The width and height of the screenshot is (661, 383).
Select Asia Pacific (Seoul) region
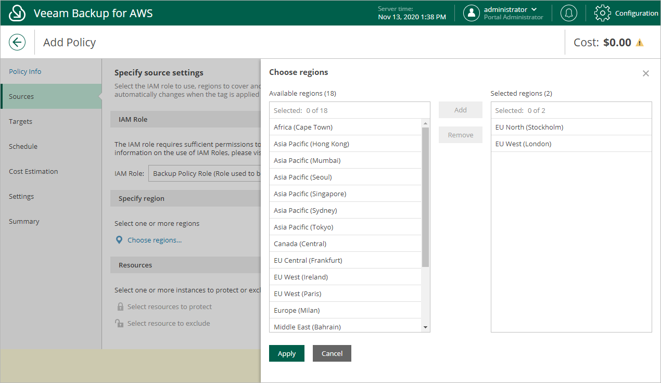click(x=345, y=177)
